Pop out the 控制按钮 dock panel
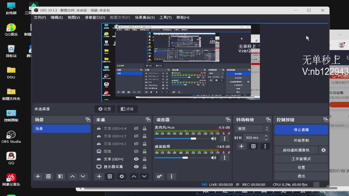 [x=325, y=120]
